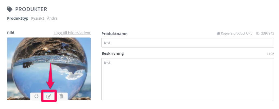279x109 pixels.
Task: Focus the Produktnamn input field
Action: coord(188,43)
